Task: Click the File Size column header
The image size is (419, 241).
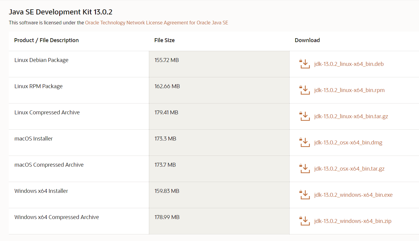Action: pos(165,40)
